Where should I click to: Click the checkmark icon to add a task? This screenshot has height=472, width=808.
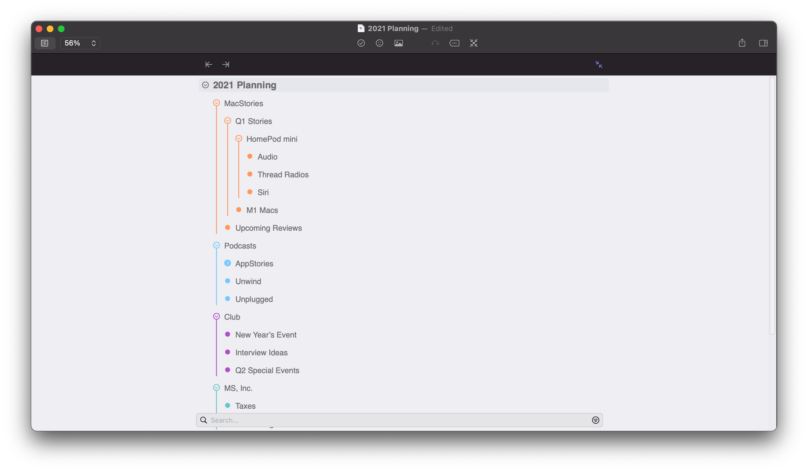361,43
